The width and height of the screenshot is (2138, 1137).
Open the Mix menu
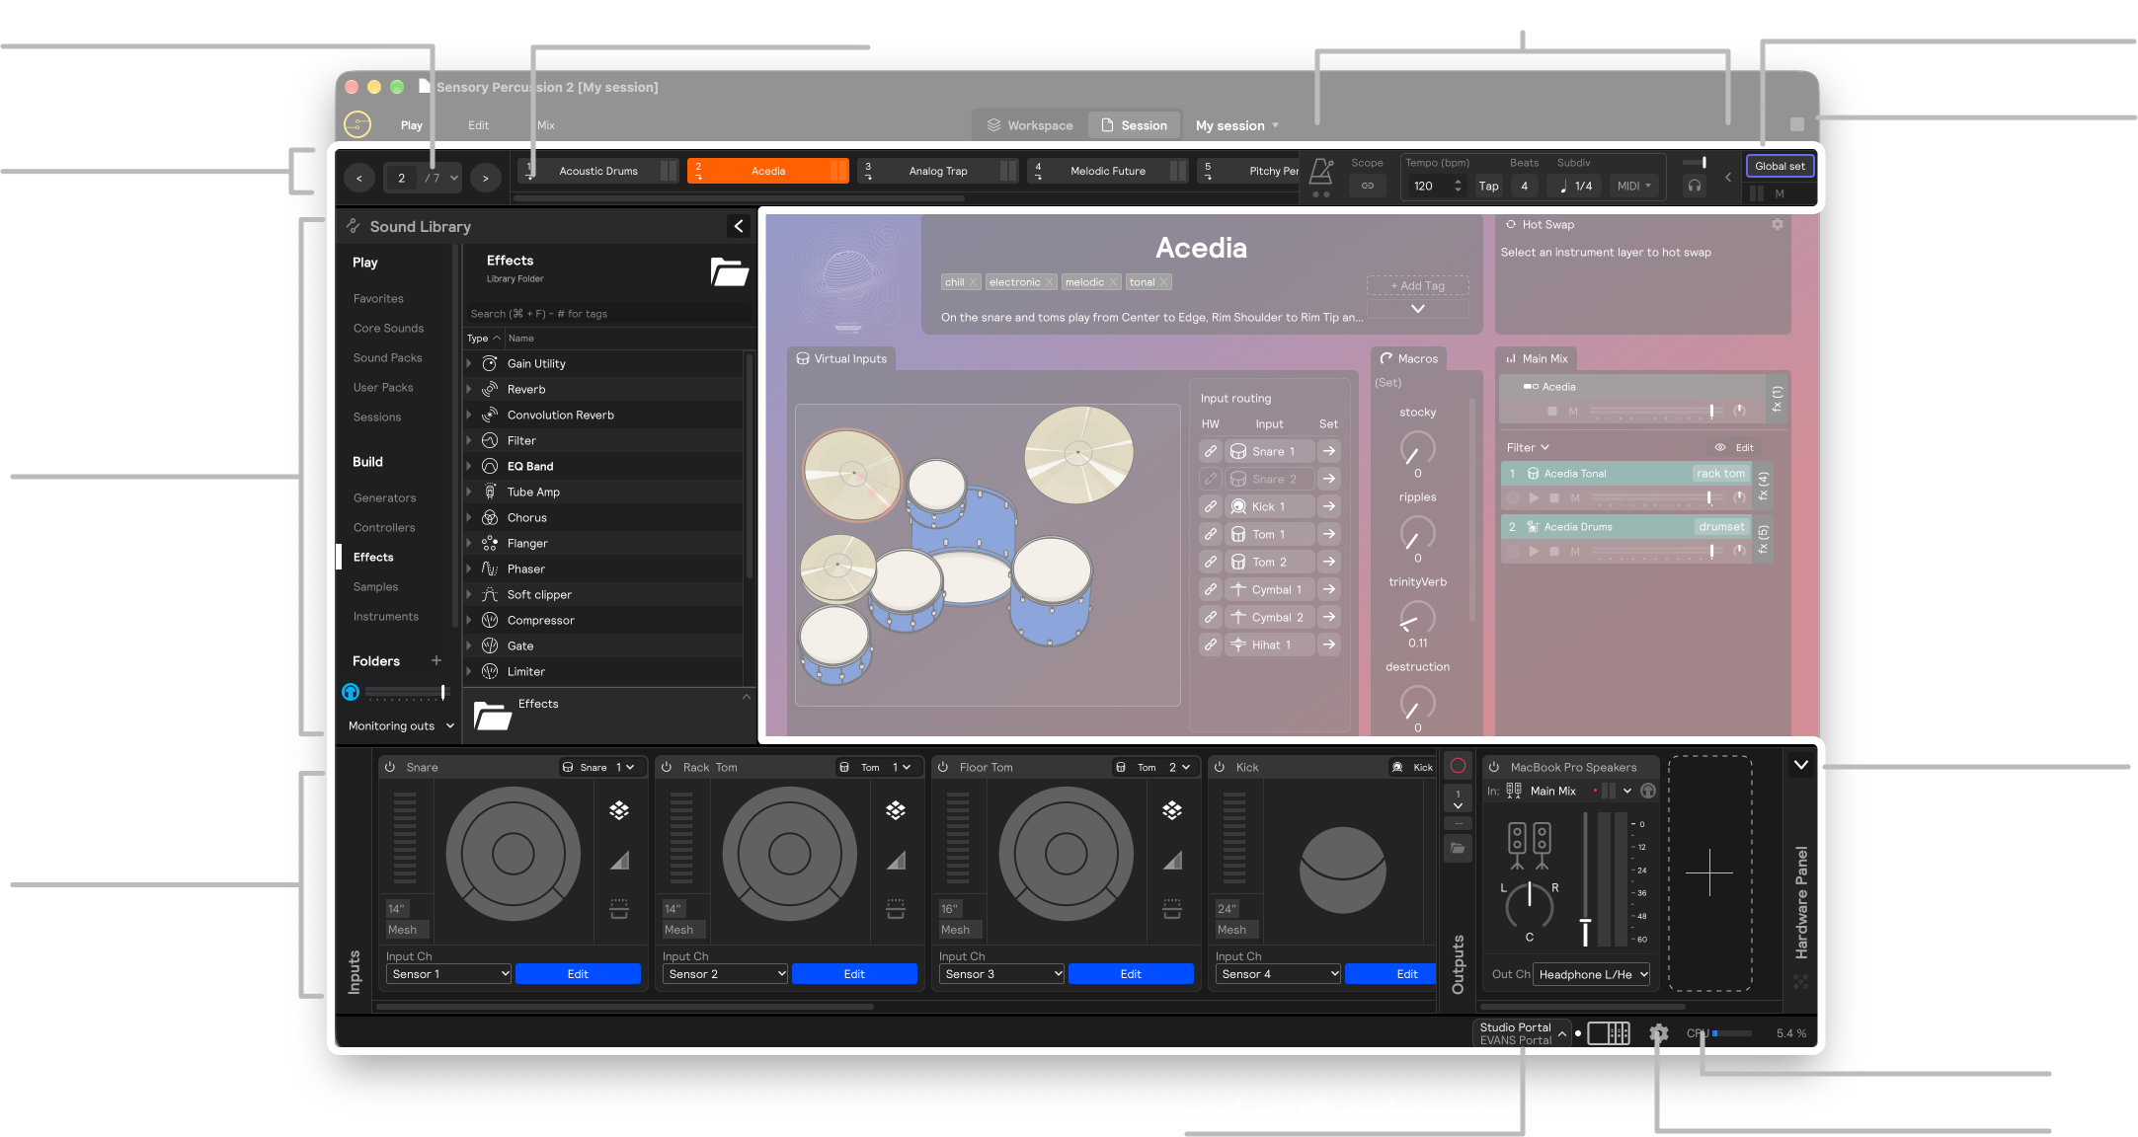click(x=546, y=125)
